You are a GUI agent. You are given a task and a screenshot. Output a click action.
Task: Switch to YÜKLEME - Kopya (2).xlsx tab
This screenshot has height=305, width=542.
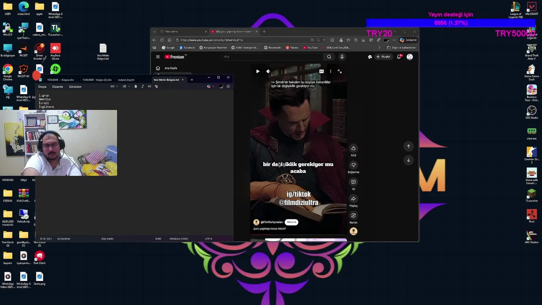pyautogui.click(x=97, y=80)
